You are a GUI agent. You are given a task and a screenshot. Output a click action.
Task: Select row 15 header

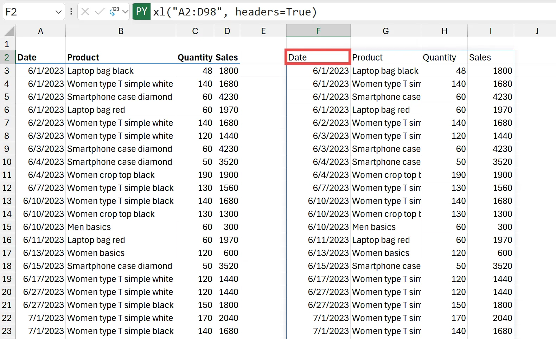pyautogui.click(x=7, y=227)
